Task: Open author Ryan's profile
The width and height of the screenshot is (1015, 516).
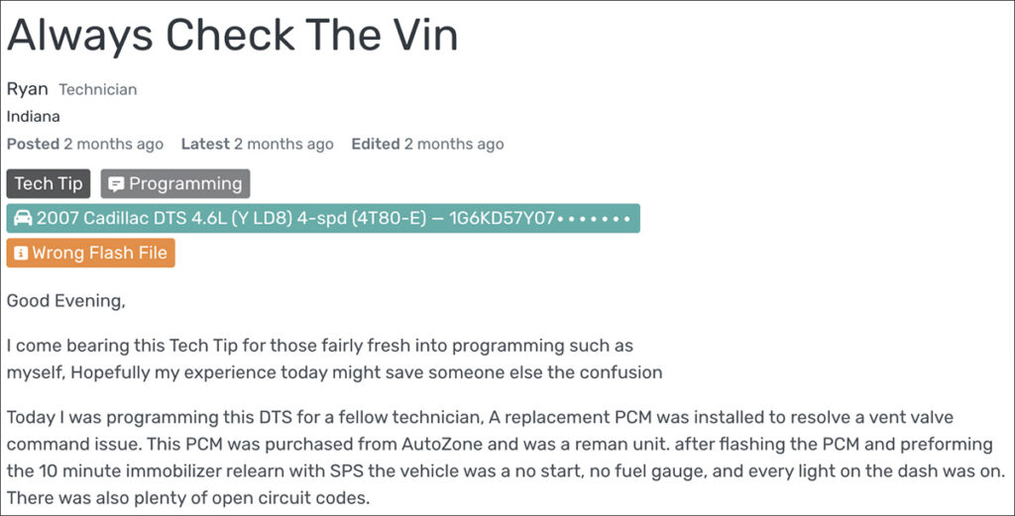Action: point(27,89)
